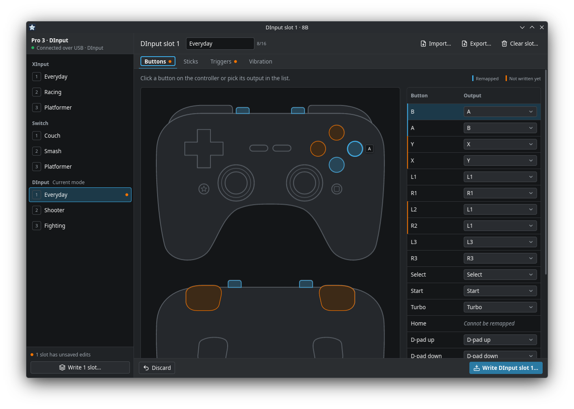Click the star app icon in title bar
574x409 pixels.
32,27
